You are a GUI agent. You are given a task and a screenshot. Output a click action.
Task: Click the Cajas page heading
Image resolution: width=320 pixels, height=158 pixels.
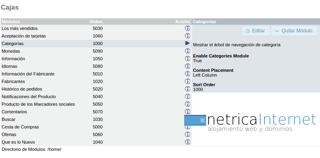(10, 7)
